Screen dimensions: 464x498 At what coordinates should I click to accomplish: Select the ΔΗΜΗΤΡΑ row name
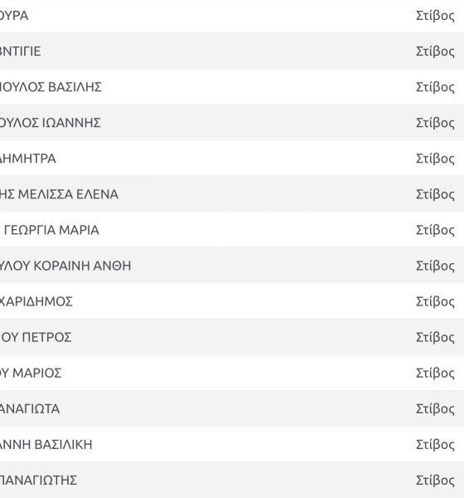(28, 159)
